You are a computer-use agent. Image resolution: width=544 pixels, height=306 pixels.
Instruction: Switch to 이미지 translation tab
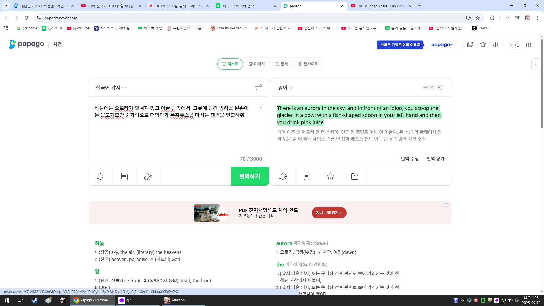point(257,64)
